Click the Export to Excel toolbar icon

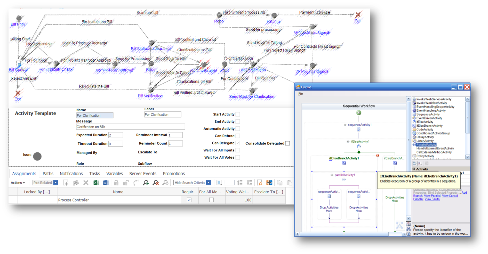pyautogui.click(x=96, y=183)
